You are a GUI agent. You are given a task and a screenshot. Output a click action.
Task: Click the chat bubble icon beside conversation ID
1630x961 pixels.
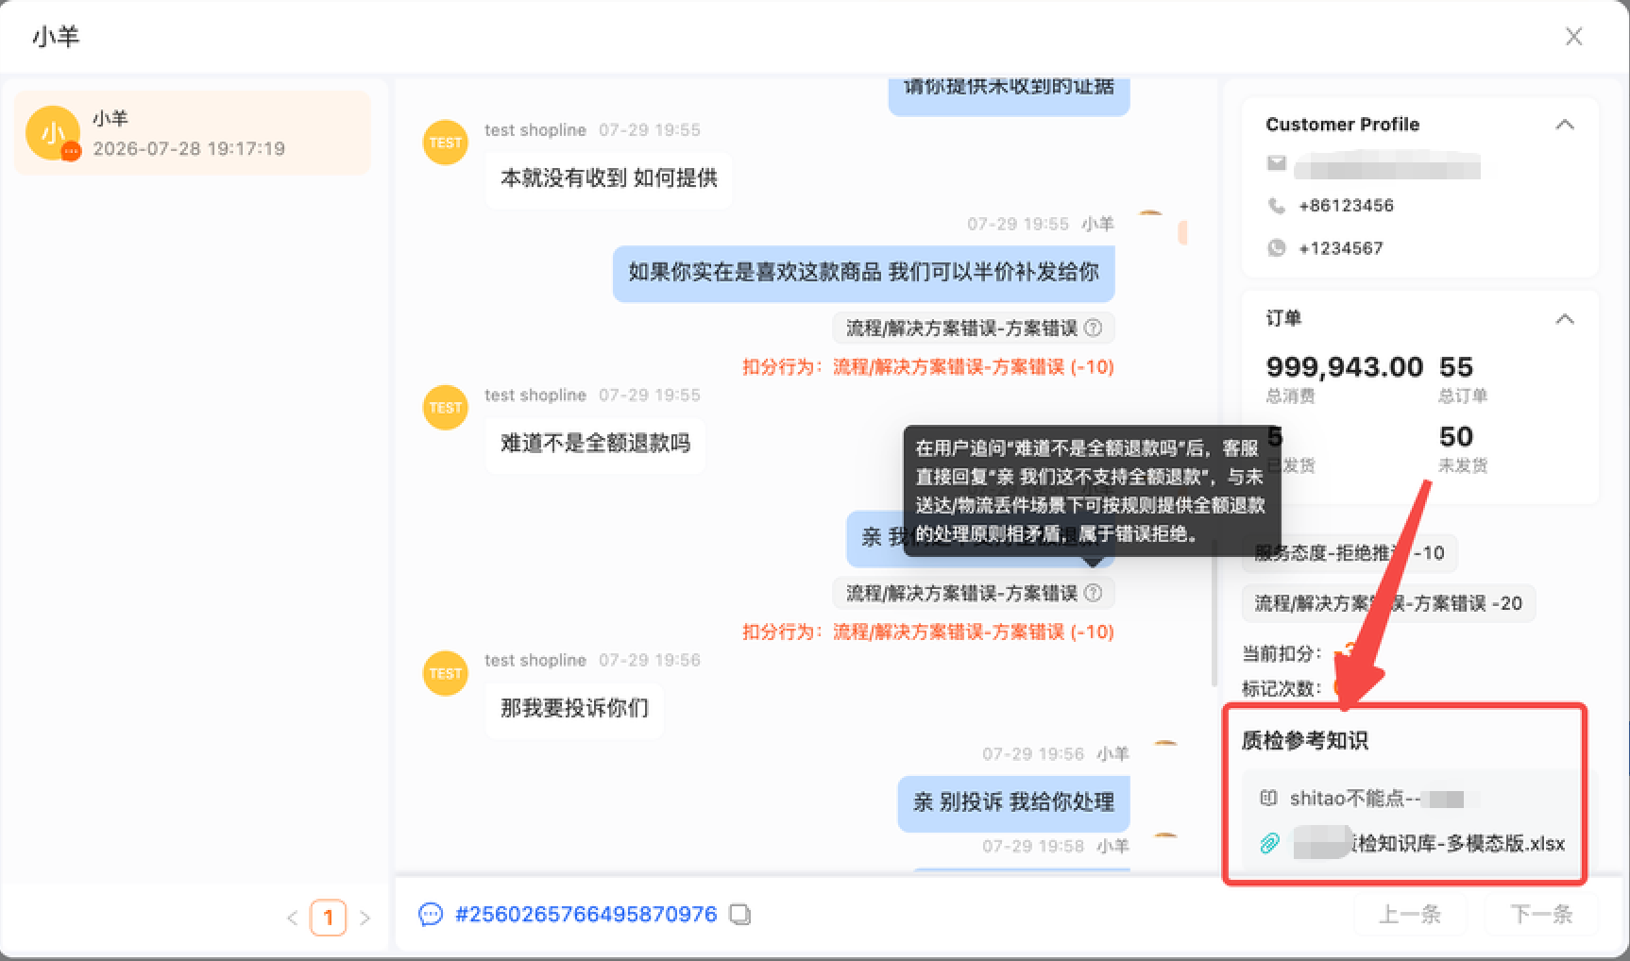tap(431, 914)
